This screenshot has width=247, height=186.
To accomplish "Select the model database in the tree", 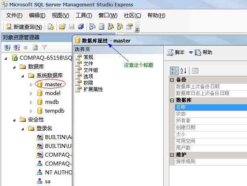I will (53, 93).
